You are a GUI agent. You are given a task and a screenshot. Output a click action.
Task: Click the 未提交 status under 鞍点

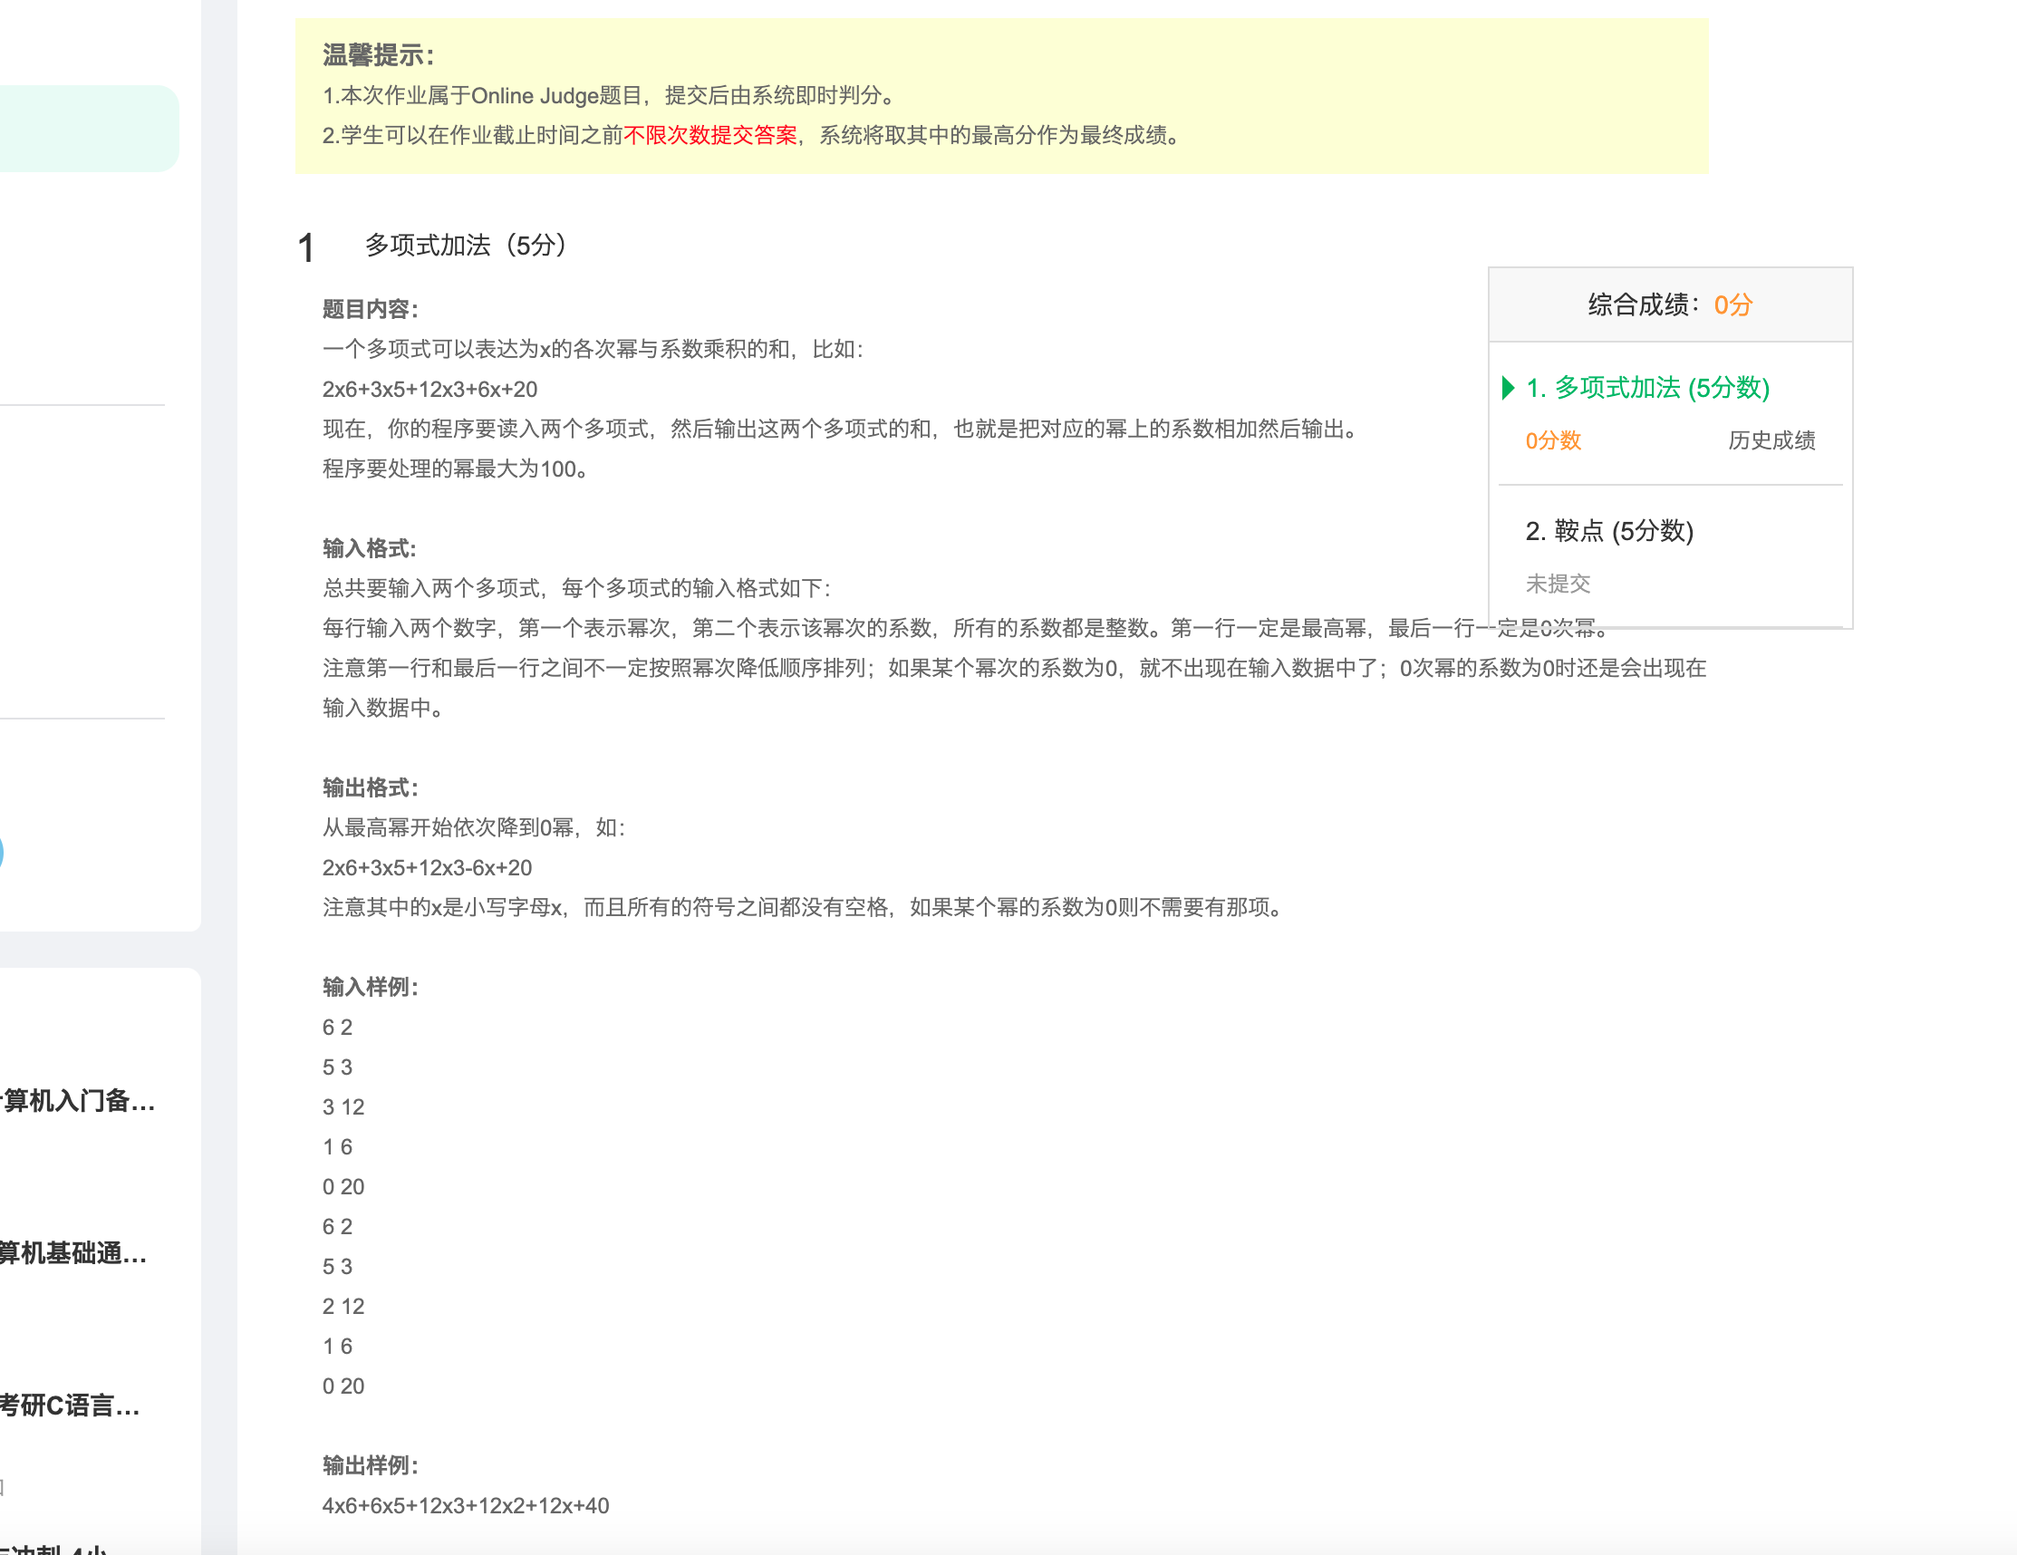[x=1557, y=584]
